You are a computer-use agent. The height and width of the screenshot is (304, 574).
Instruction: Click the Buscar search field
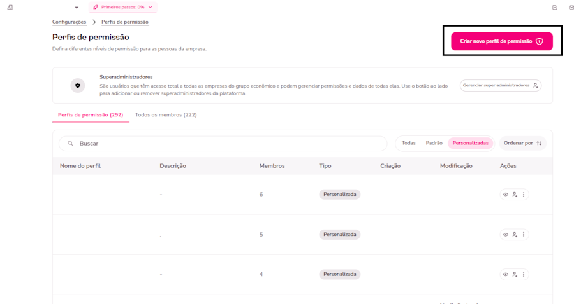point(223,144)
